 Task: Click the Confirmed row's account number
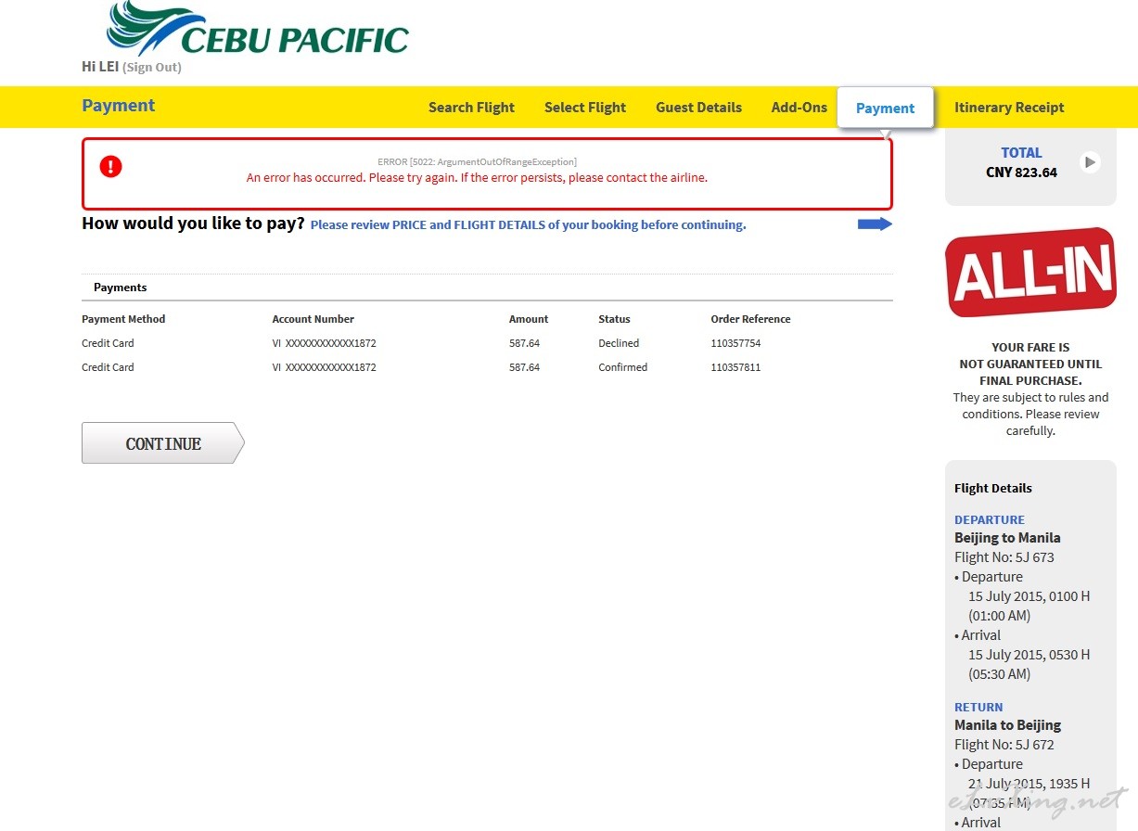(324, 367)
